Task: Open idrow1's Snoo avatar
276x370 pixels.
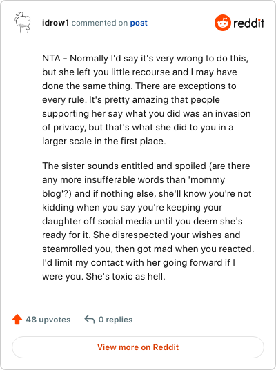Action: 23,22
